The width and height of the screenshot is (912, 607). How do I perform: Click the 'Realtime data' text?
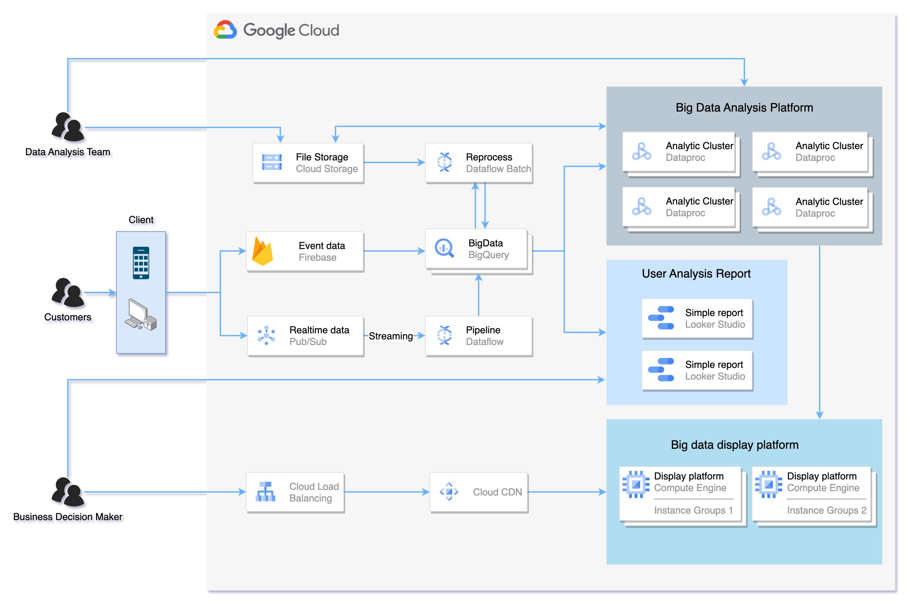[319, 330]
